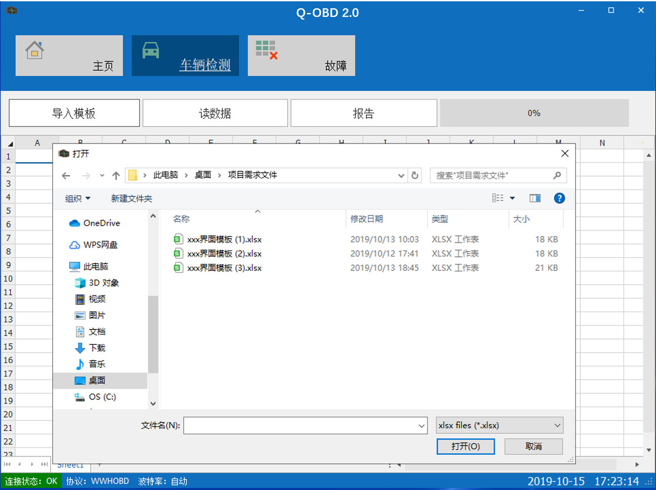Open the blue help icon

click(x=560, y=198)
